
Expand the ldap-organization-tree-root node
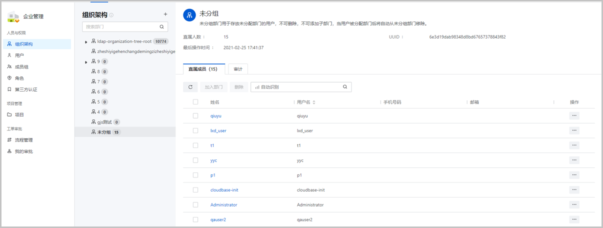coord(86,42)
